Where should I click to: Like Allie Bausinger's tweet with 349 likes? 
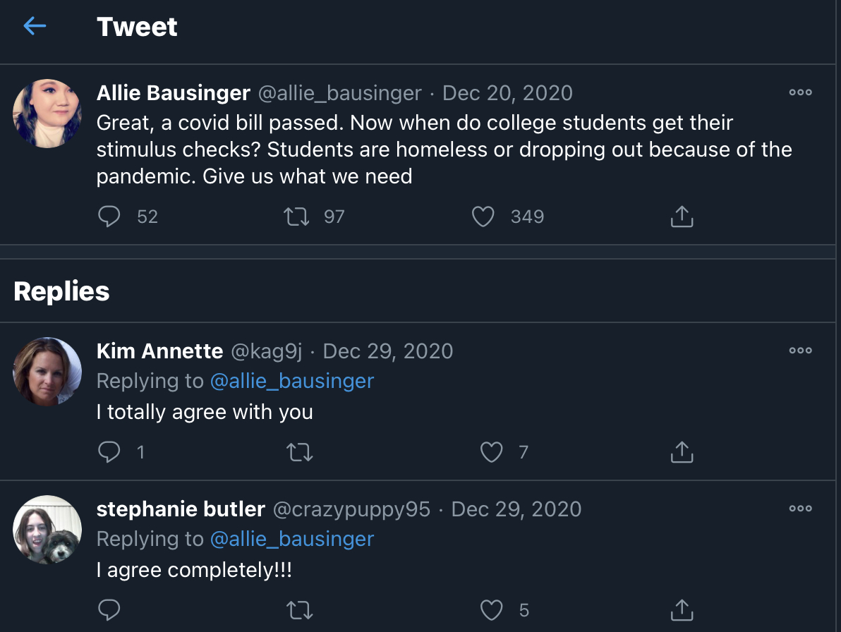[483, 217]
